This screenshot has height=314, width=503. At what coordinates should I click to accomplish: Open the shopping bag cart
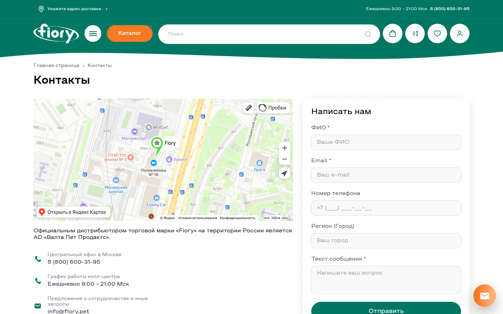click(x=393, y=33)
